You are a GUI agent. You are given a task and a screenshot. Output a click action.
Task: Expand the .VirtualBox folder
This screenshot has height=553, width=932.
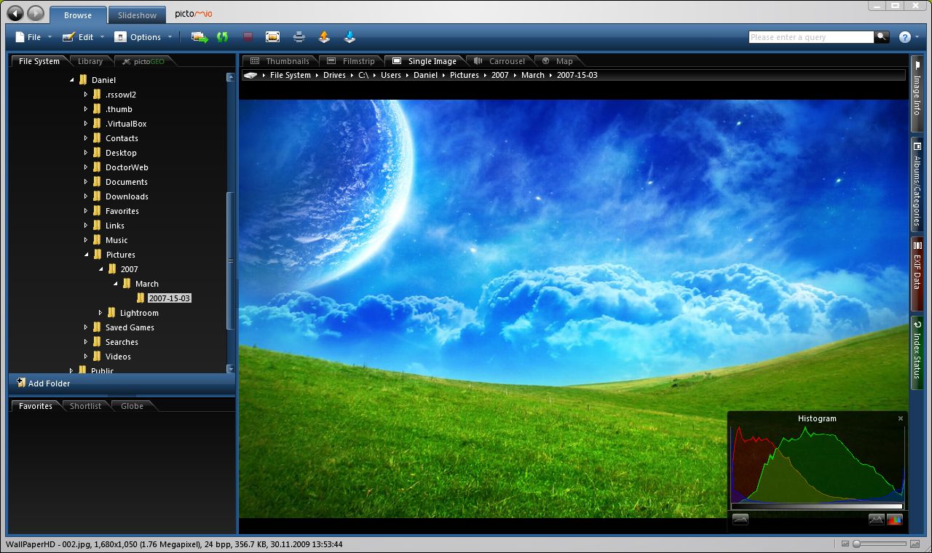(86, 124)
